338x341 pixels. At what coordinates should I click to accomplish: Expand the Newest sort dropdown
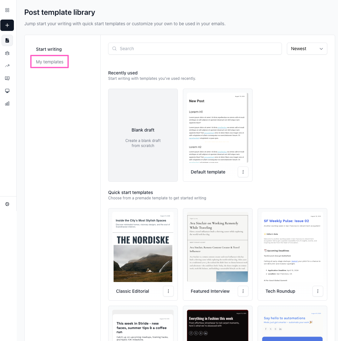[307, 49]
